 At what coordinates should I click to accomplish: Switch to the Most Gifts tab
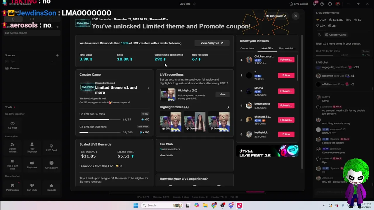coord(267,48)
